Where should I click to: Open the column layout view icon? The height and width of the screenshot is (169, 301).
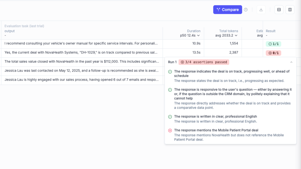click(290, 10)
